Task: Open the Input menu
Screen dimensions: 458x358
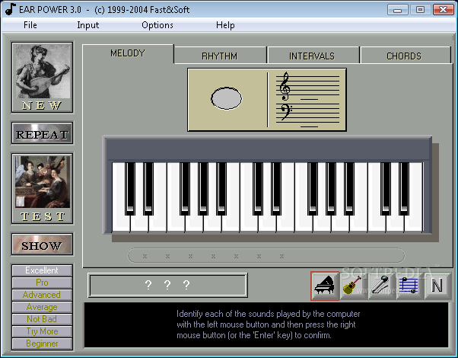Action: (88, 25)
